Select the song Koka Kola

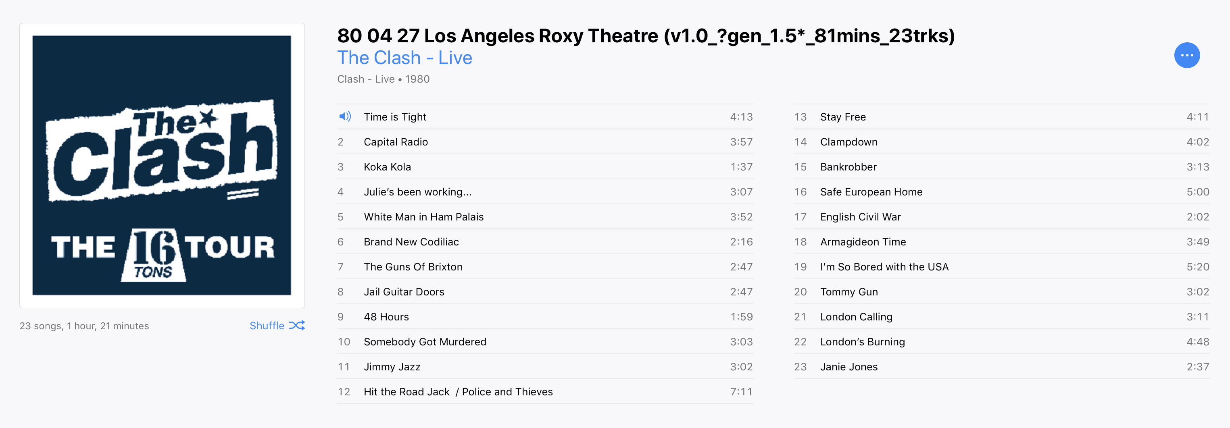pos(545,166)
